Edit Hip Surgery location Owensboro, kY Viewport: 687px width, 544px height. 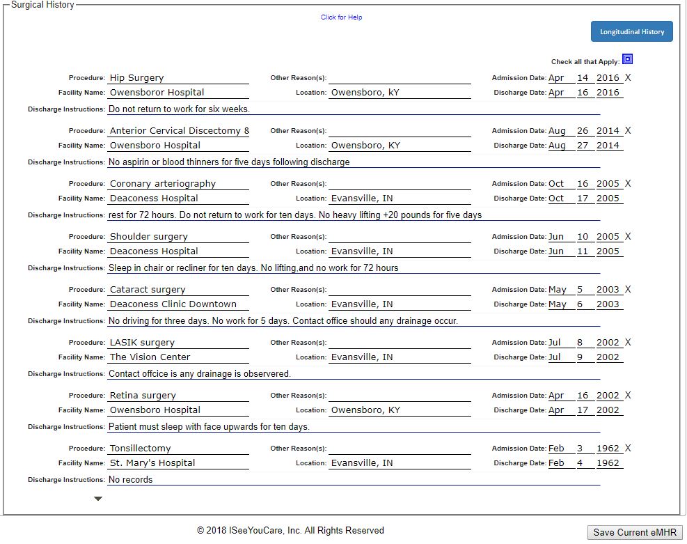point(400,93)
